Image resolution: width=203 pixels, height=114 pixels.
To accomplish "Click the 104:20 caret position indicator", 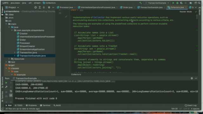I will tap(174, 109).
